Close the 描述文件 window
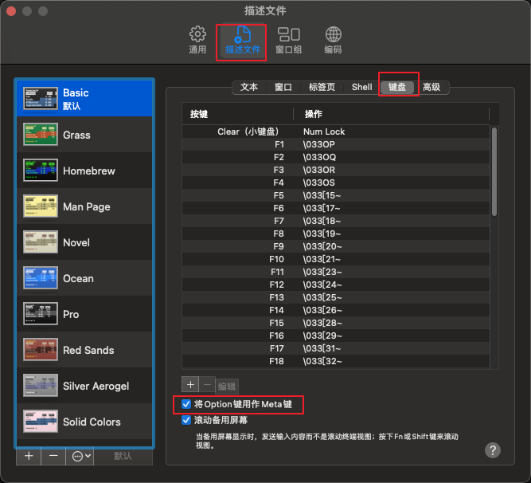Screen dimensions: 531x483 pyautogui.click(x=11, y=11)
